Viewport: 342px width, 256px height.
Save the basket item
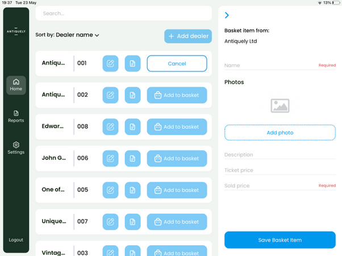[x=280, y=240]
